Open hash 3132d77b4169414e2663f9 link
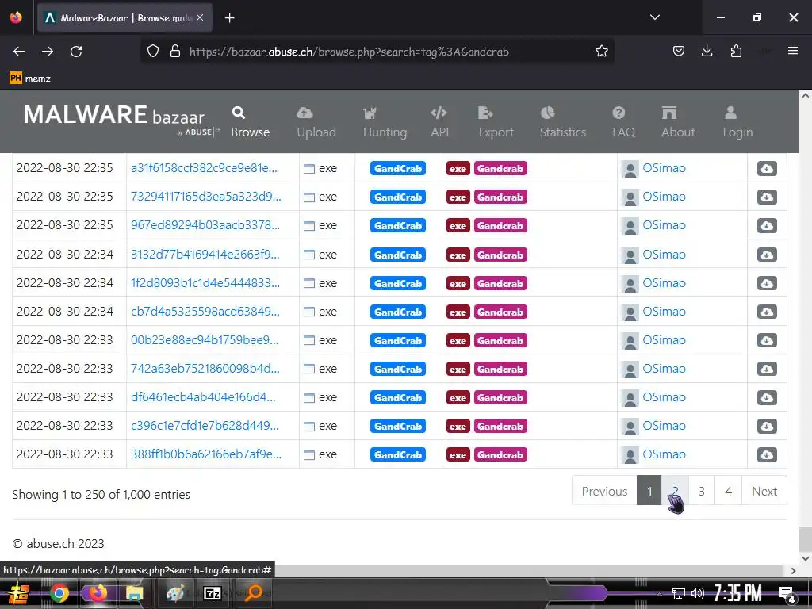The image size is (812, 609). click(x=205, y=255)
